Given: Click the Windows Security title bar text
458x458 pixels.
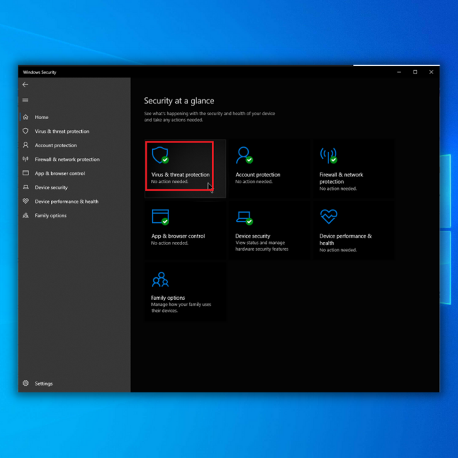Looking at the screenshot, I should [x=39, y=72].
